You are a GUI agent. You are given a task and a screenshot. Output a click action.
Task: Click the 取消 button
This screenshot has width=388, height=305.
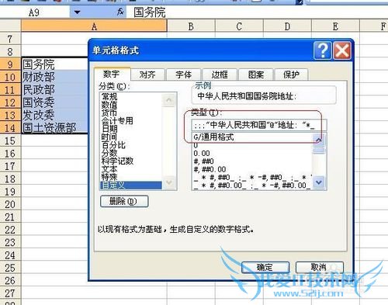tap(320, 267)
